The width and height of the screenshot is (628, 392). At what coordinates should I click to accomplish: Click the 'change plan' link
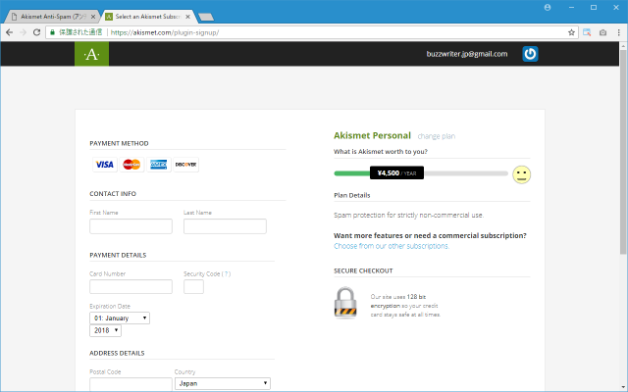436,136
